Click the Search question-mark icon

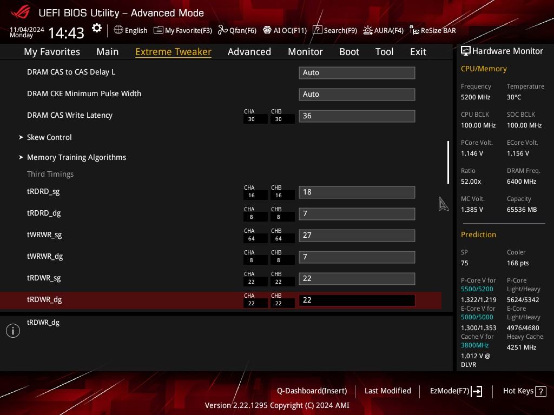click(x=317, y=30)
